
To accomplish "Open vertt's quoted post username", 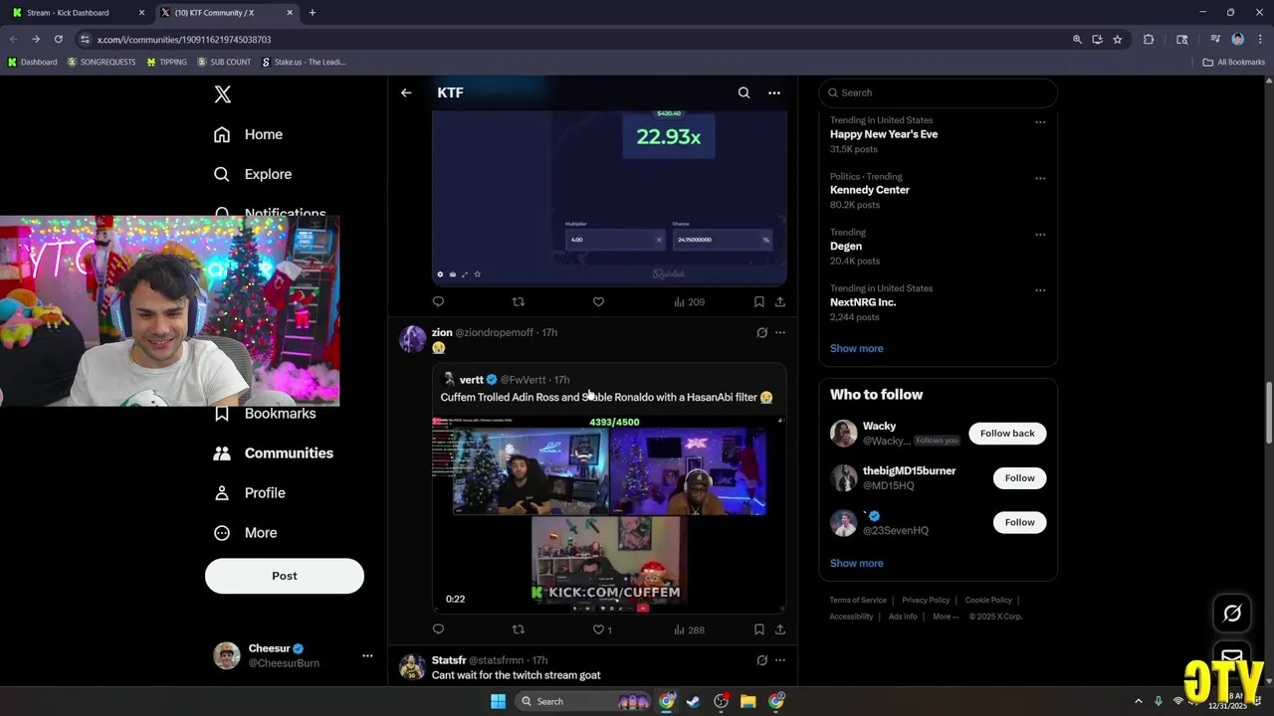I will pyautogui.click(x=472, y=380).
